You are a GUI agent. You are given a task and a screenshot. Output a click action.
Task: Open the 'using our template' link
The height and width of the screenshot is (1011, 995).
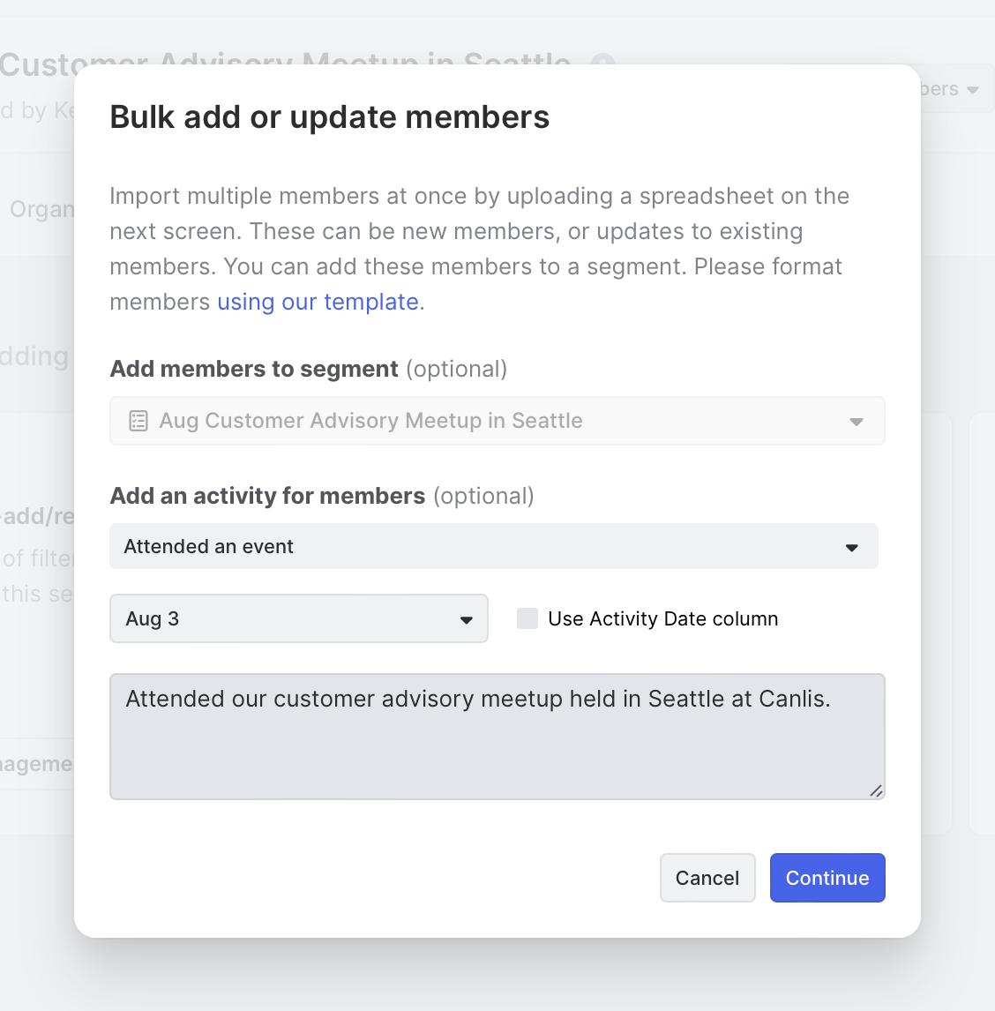(x=318, y=302)
